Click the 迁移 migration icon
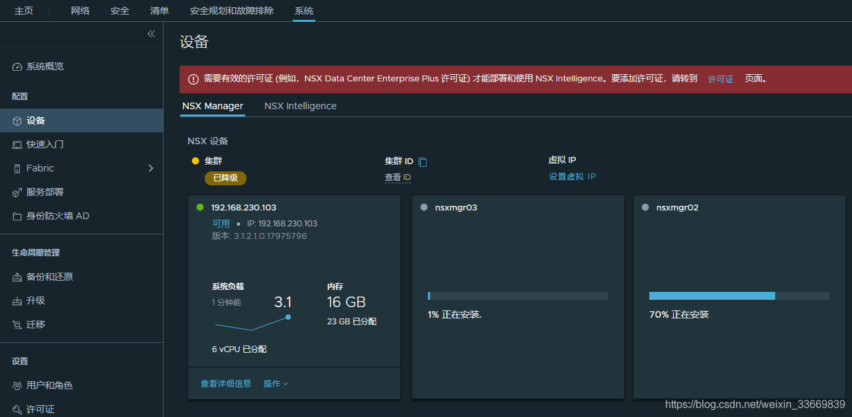The width and height of the screenshot is (852, 417). pos(17,325)
